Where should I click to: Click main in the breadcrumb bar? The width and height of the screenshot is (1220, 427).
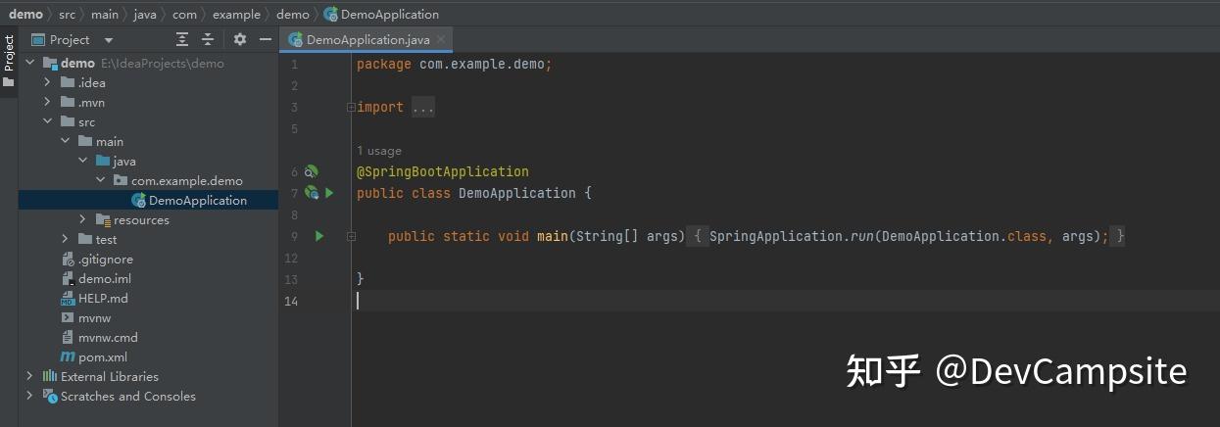[x=105, y=14]
